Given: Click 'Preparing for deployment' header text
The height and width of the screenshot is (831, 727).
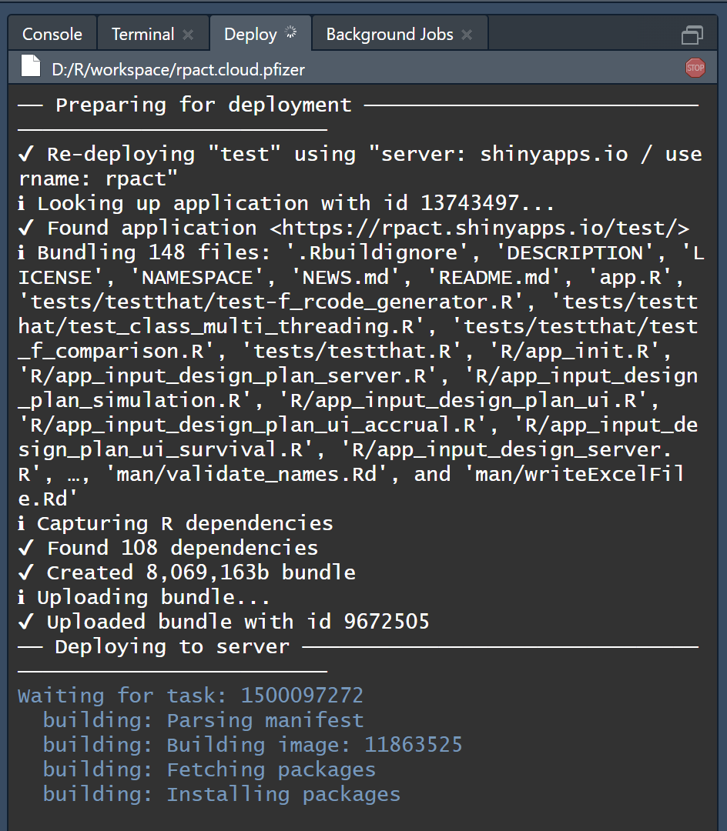Looking at the screenshot, I should tap(203, 104).
